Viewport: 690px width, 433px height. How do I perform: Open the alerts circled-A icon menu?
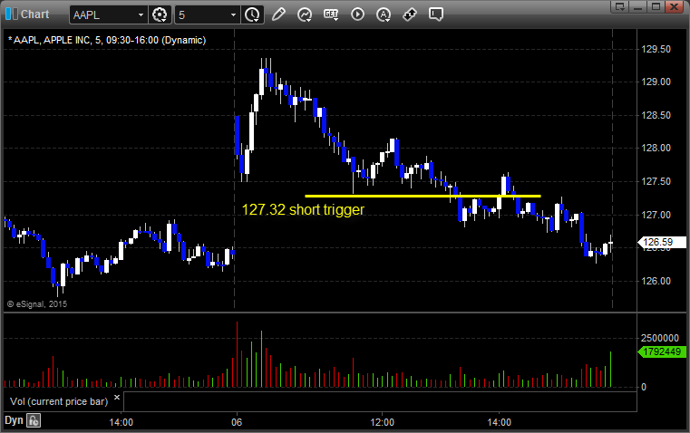[x=384, y=14]
